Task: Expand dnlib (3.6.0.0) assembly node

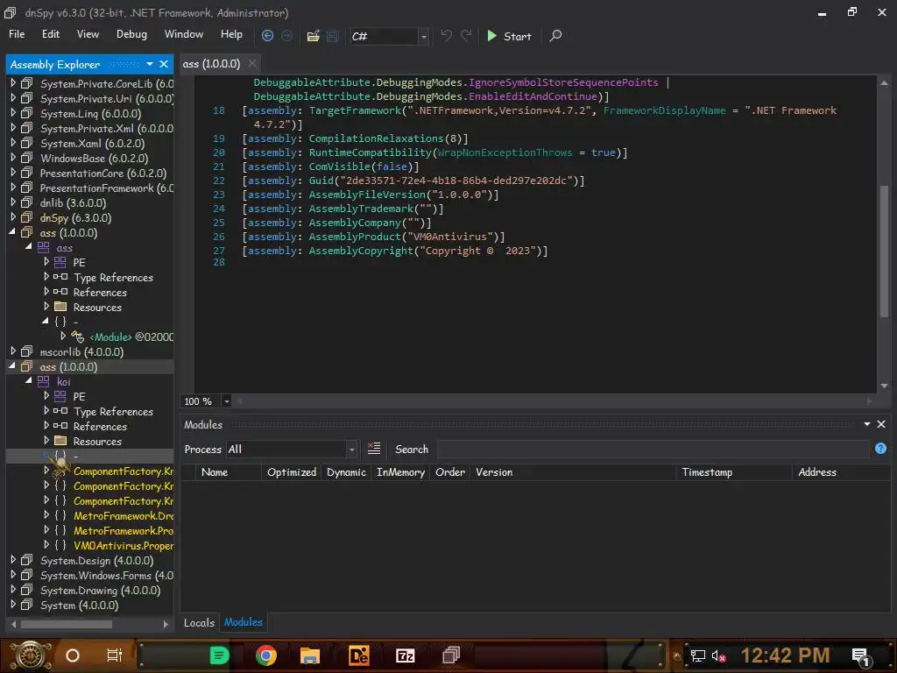Action: pyautogui.click(x=13, y=202)
